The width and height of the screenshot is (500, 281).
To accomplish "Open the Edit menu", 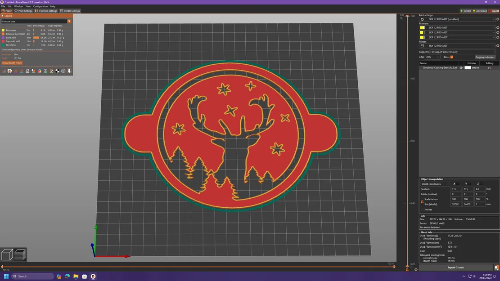I will [9, 6].
